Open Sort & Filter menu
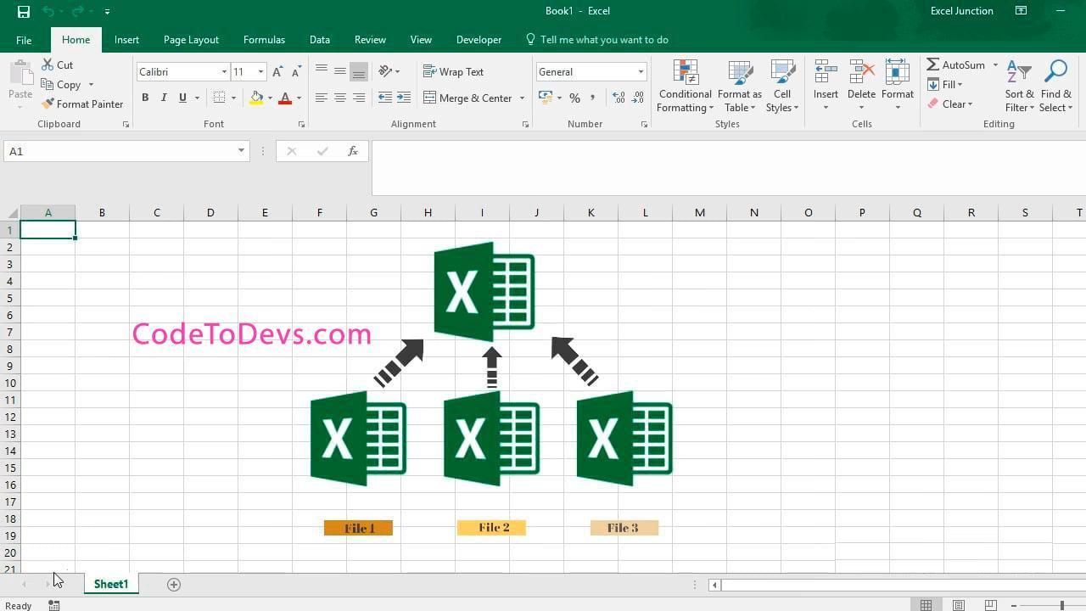Screen dimensions: 1086x611 (1019, 86)
